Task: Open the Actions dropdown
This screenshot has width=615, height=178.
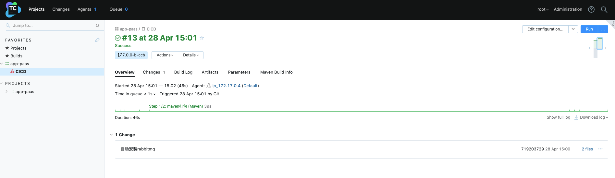Action: pyautogui.click(x=165, y=55)
